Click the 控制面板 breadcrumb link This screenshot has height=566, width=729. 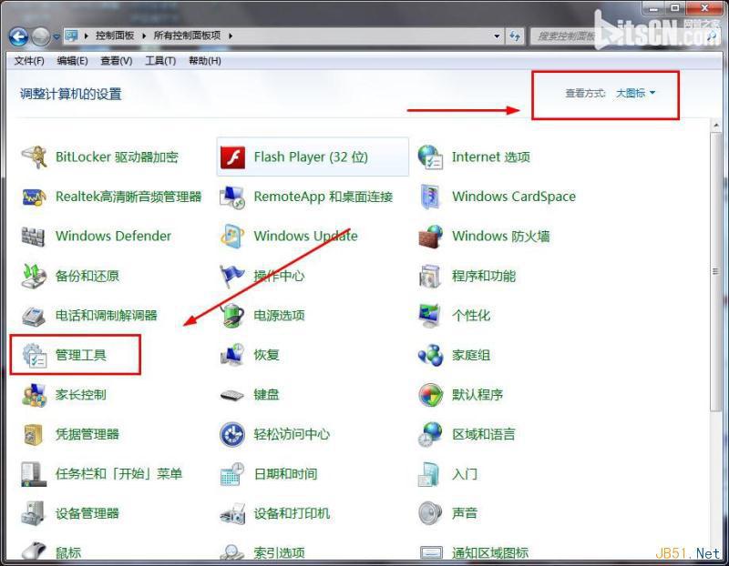115,35
